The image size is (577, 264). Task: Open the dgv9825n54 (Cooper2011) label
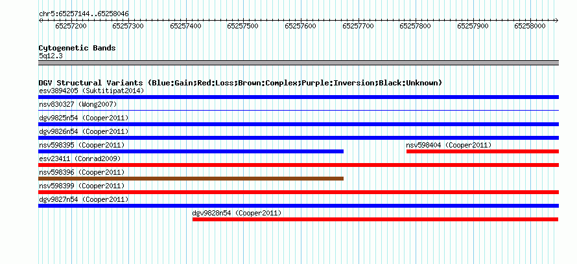pos(84,118)
